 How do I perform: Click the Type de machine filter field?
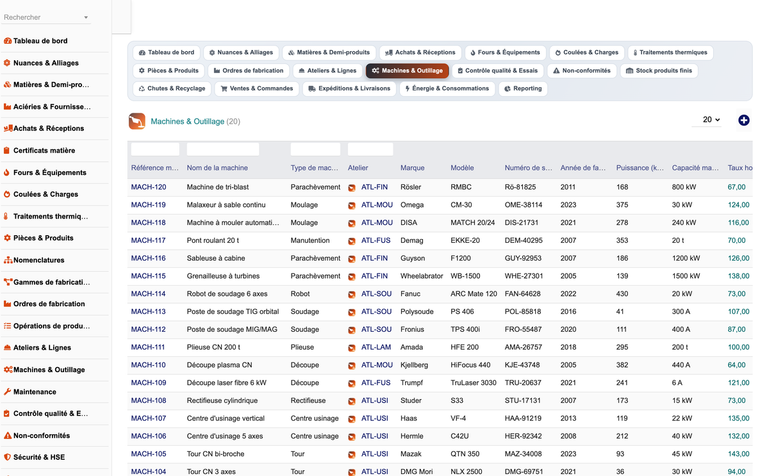pyautogui.click(x=315, y=149)
